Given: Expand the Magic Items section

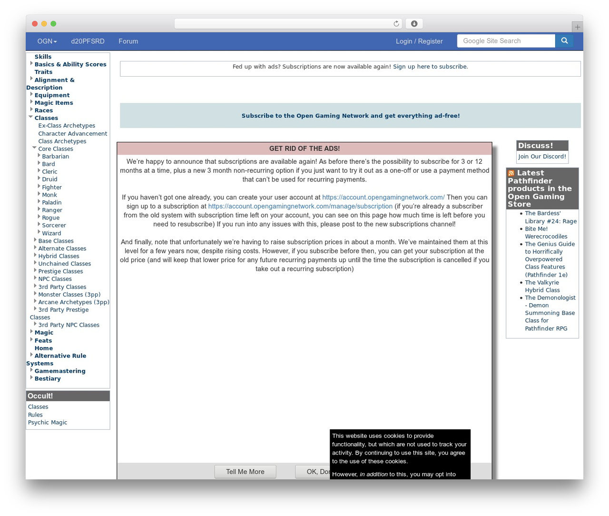Looking at the screenshot, I should [x=31, y=102].
